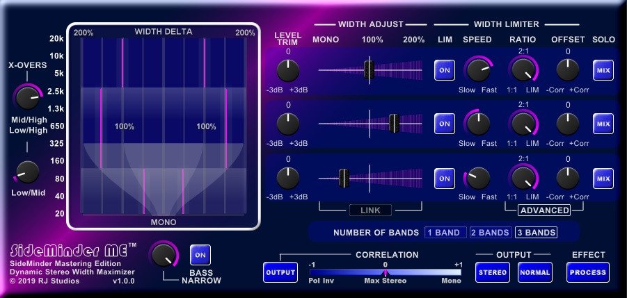Toggle the Bass Narrow ON button
Screen dimensions: 627x298
pyautogui.click(x=200, y=255)
